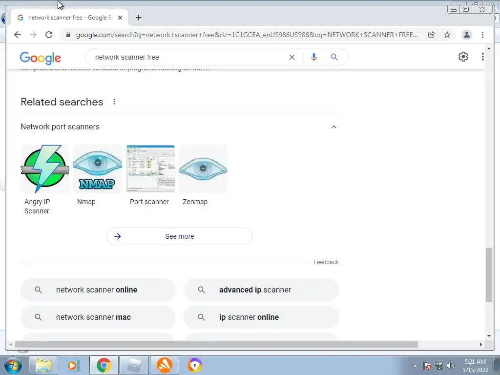Open the Zenmap eye thumbnail

203,169
